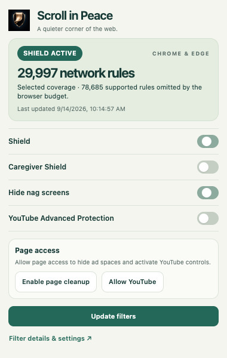Toggle the Hide nag screens switch
The height and width of the screenshot is (358, 227).
click(x=207, y=193)
